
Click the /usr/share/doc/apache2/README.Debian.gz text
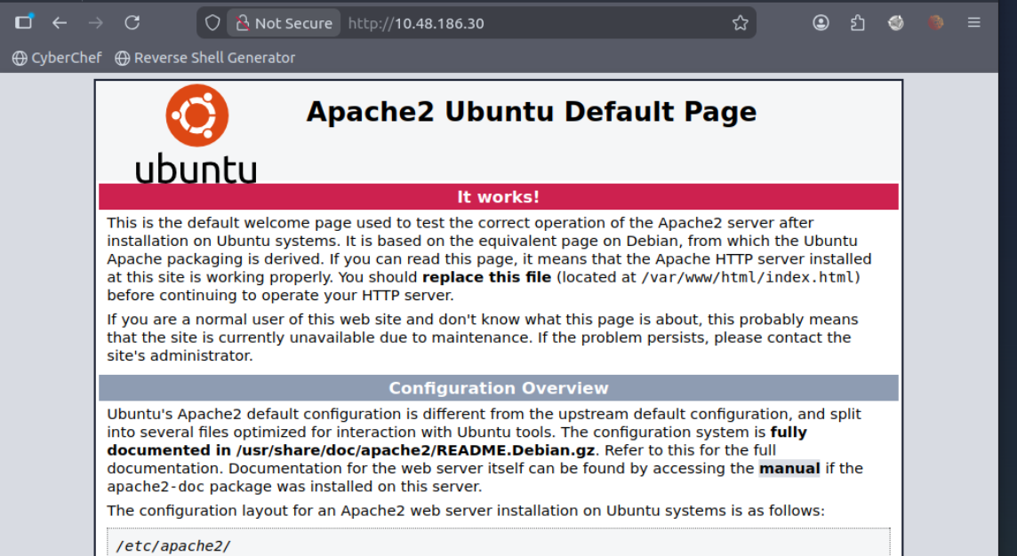pos(415,450)
